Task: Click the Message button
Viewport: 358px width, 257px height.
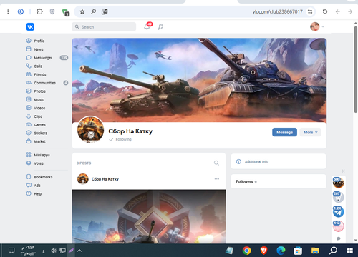Action: point(284,132)
